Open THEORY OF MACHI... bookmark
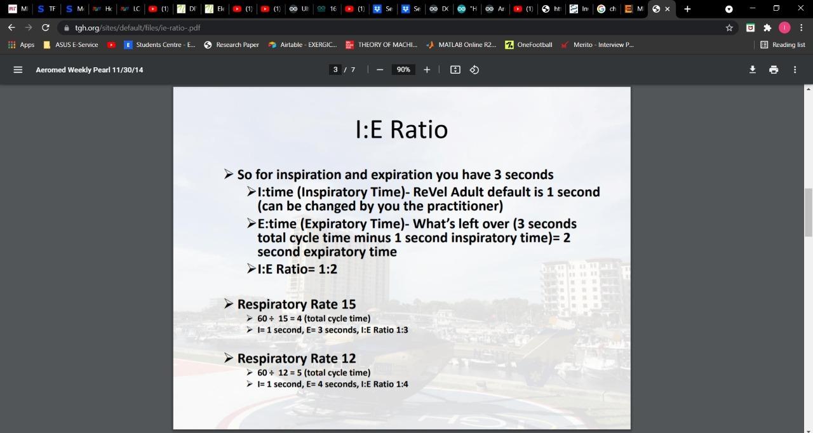 coord(381,44)
